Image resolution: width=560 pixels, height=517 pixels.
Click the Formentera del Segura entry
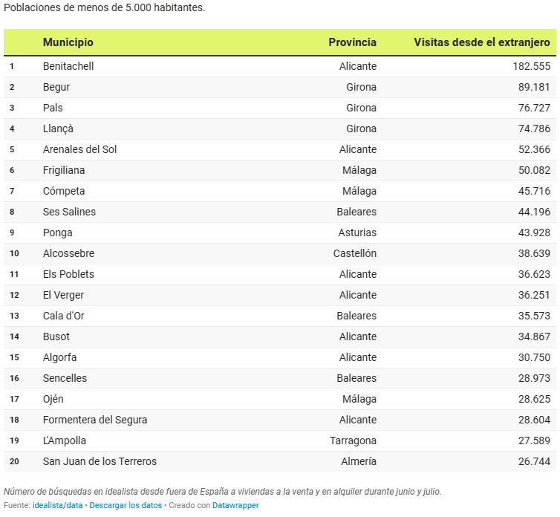click(95, 420)
